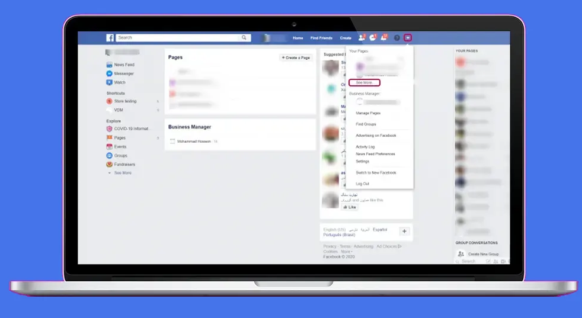Go to Home in the top bar
Viewport: 582px width, 318px height.
point(298,38)
